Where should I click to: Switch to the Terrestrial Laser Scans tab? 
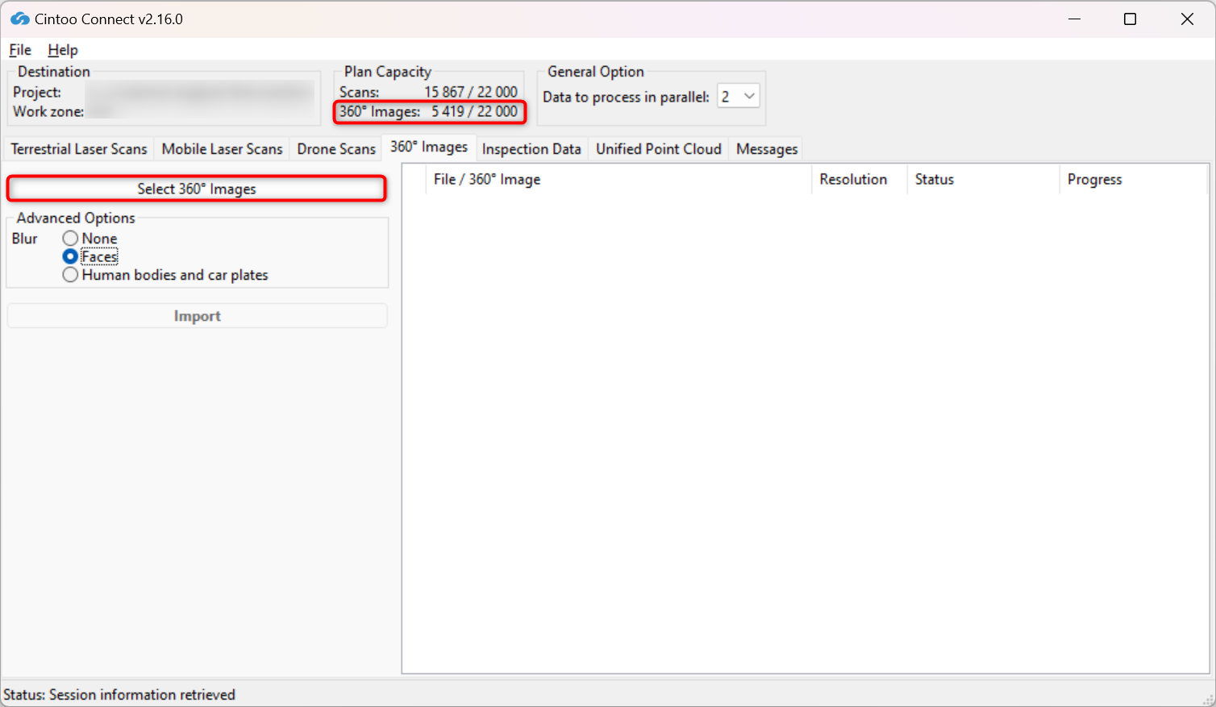(x=79, y=149)
